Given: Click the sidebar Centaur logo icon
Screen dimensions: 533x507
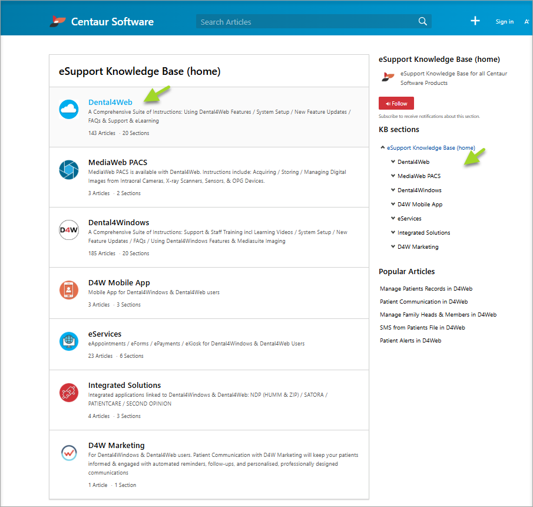Looking at the screenshot, I should click(388, 77).
